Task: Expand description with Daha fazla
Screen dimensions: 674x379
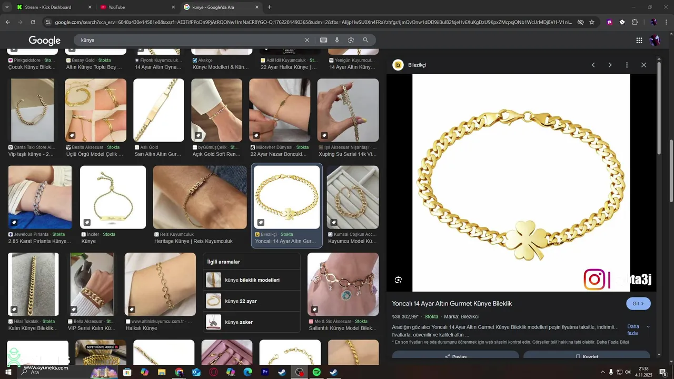Action: pos(638,330)
